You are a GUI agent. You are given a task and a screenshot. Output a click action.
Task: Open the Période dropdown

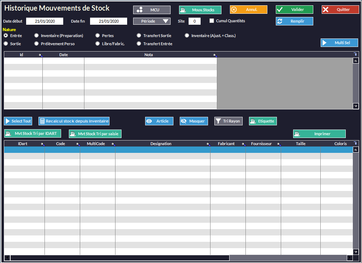152,21
